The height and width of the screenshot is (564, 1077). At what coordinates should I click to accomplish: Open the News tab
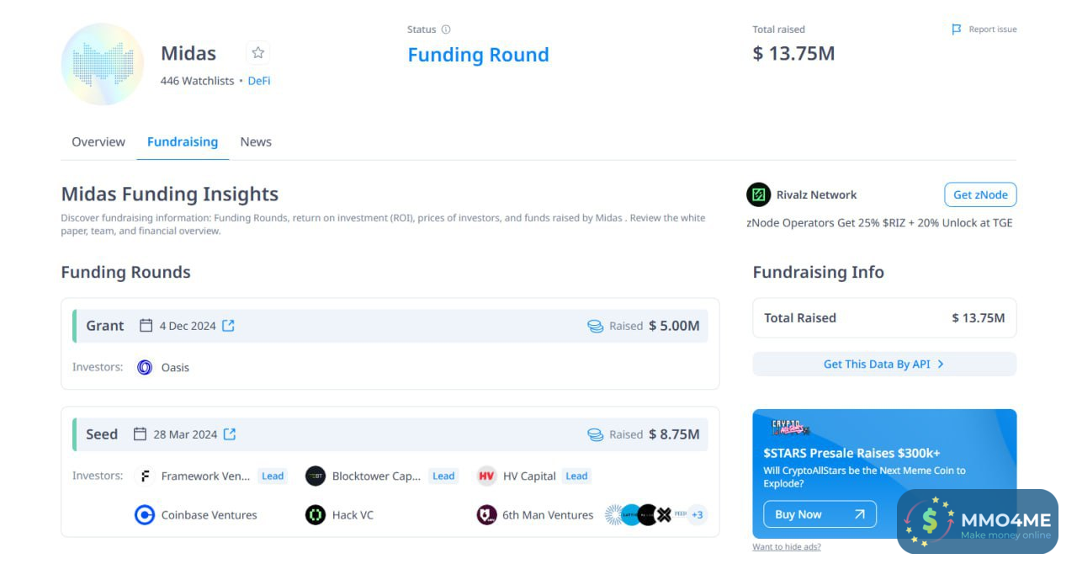(x=256, y=142)
